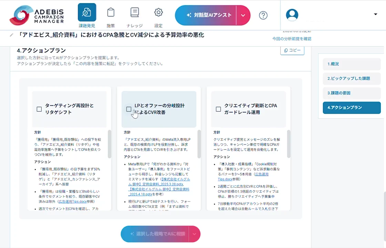This screenshot has height=248, width=386.
Task: Open the 今回の分析前提を確認 link
Action: click(292, 39)
